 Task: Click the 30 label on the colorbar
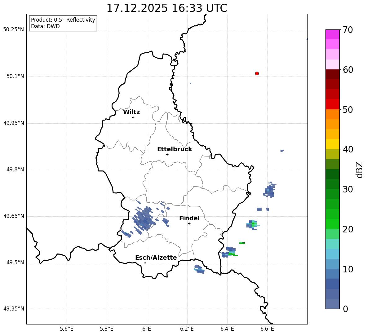click(x=347, y=189)
